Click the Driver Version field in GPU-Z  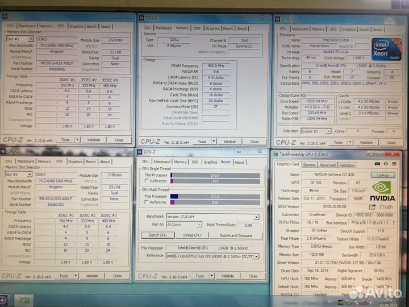(x=348, y=263)
